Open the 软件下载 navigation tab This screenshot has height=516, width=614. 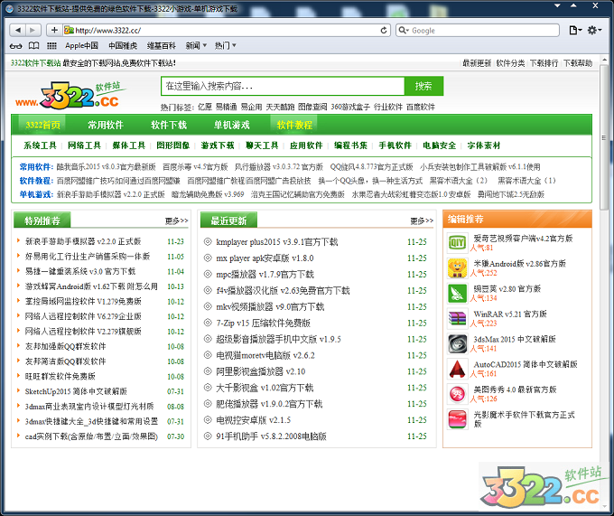point(169,125)
